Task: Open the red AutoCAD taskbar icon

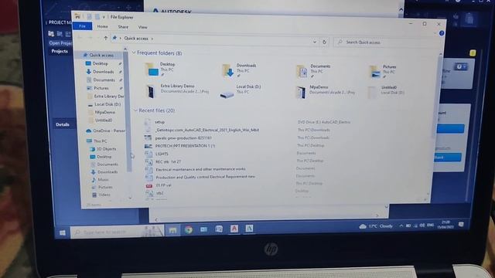Action: pos(234,229)
